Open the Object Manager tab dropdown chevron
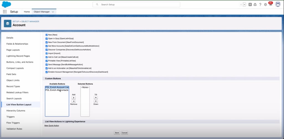 click(x=53, y=12)
